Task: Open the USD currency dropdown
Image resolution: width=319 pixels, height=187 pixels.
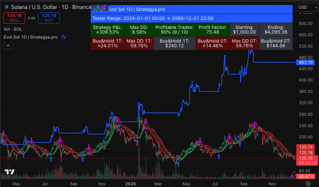Action: pyautogui.click(x=308, y=7)
